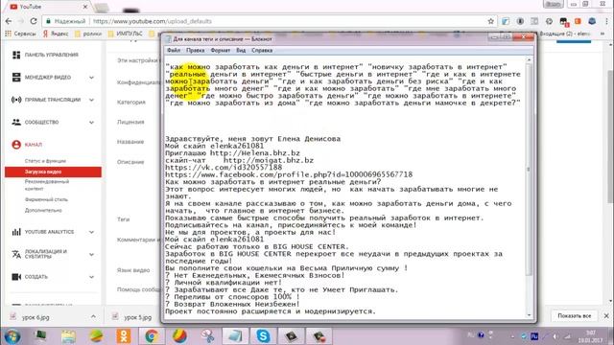Image resolution: width=614 pixels, height=345 pixels.
Task: Open file explorer taskbar icon
Action: (x=68, y=336)
